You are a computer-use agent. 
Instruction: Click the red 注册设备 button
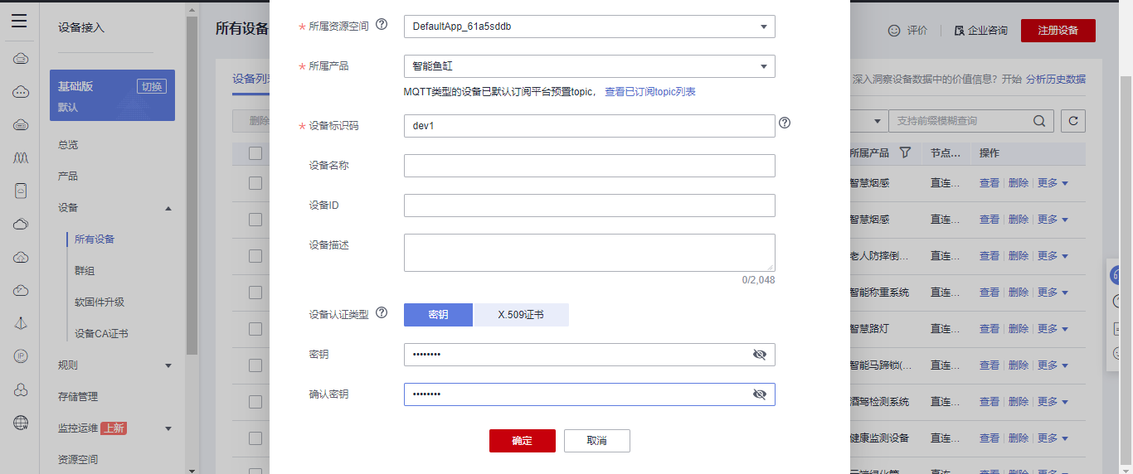pyautogui.click(x=1058, y=31)
